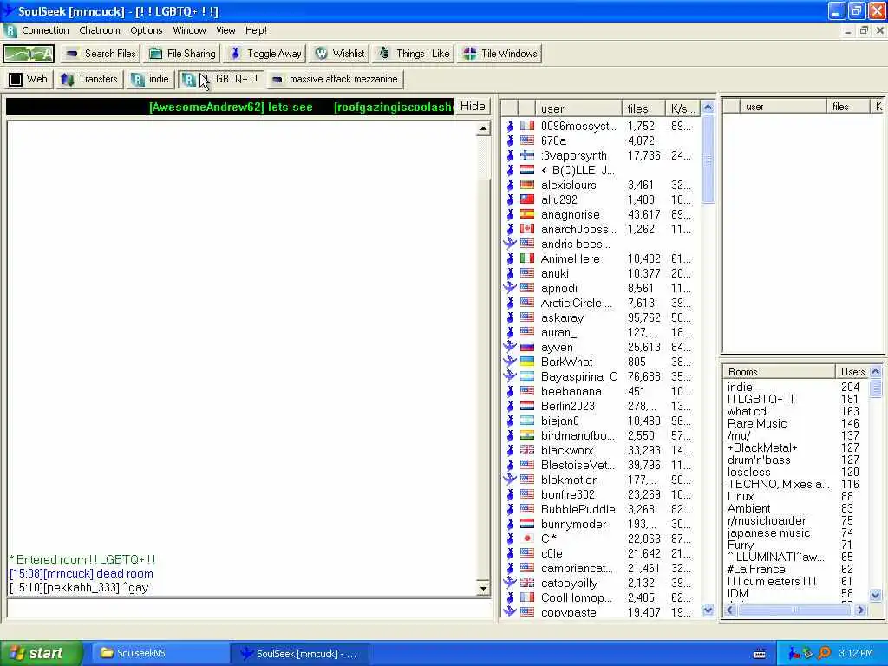Screen dimensions: 888x666
Task: Click the Russia flag next to ayven
Action: 527,347
